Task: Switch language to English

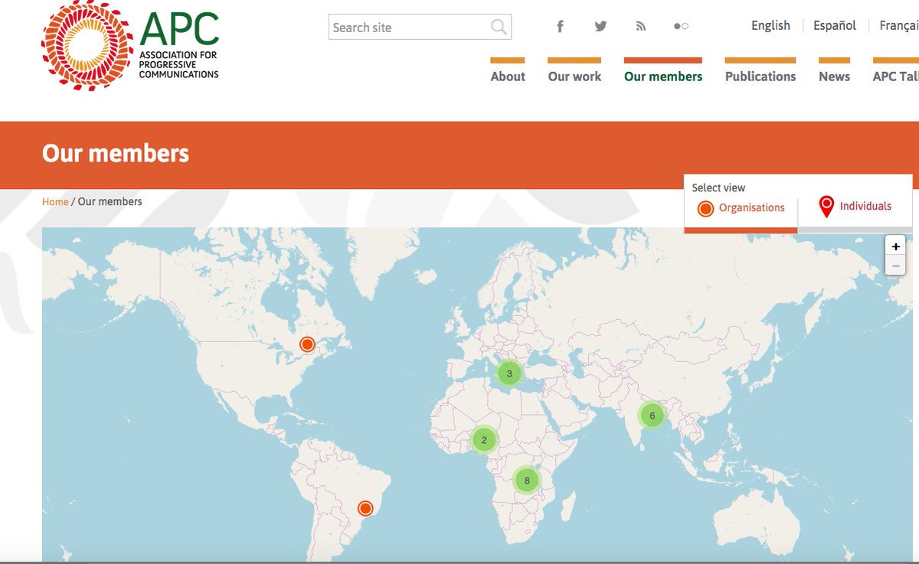Action: click(x=770, y=25)
